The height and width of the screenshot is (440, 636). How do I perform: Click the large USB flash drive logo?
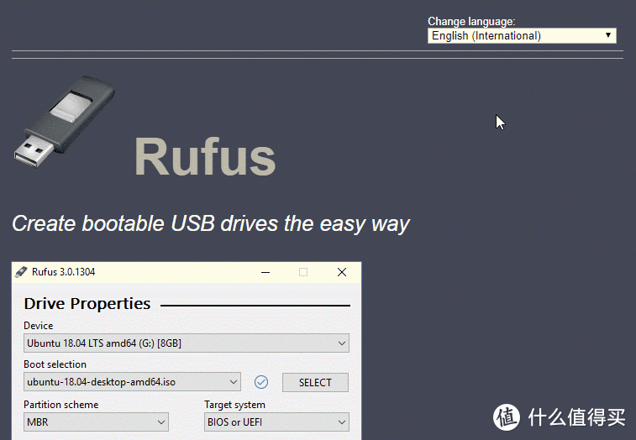(x=65, y=121)
